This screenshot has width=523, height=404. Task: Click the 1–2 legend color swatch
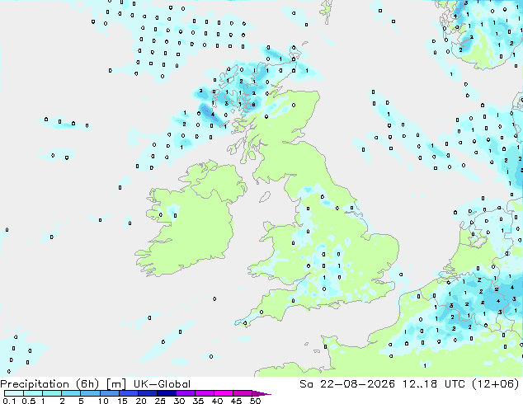[52, 393]
